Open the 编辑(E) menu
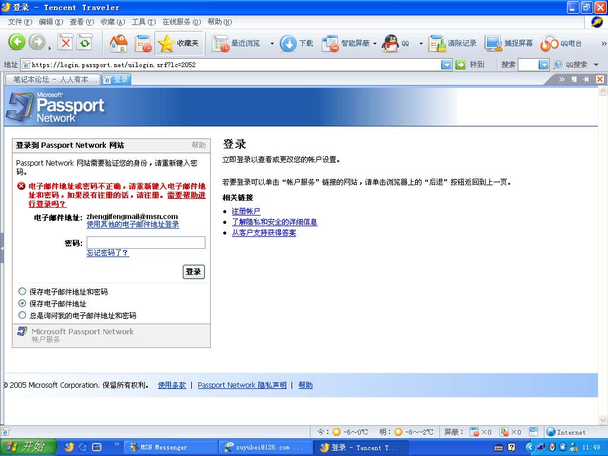The height and width of the screenshot is (456, 608). point(51,22)
